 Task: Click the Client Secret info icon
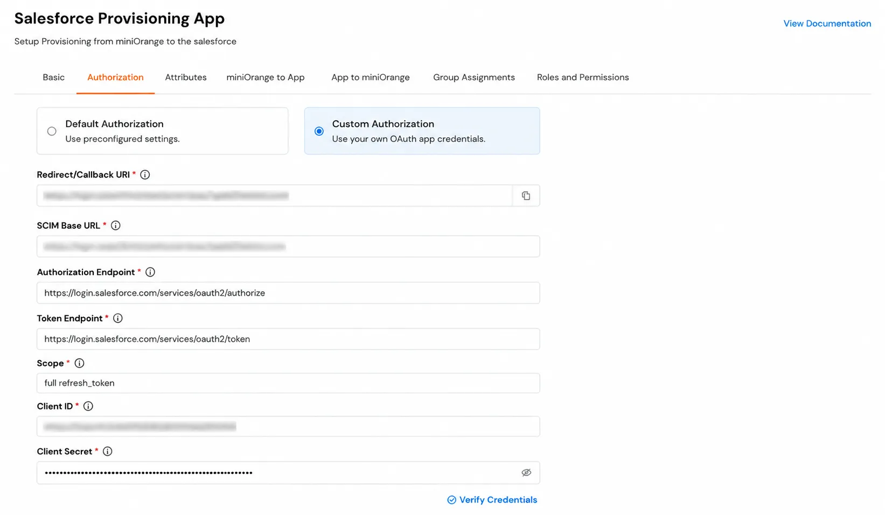click(108, 451)
